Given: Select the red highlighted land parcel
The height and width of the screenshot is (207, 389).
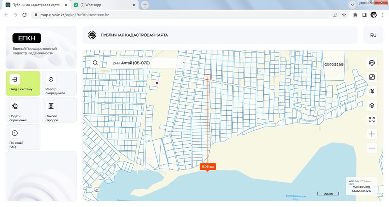Looking at the screenshot, I should click(207, 77).
